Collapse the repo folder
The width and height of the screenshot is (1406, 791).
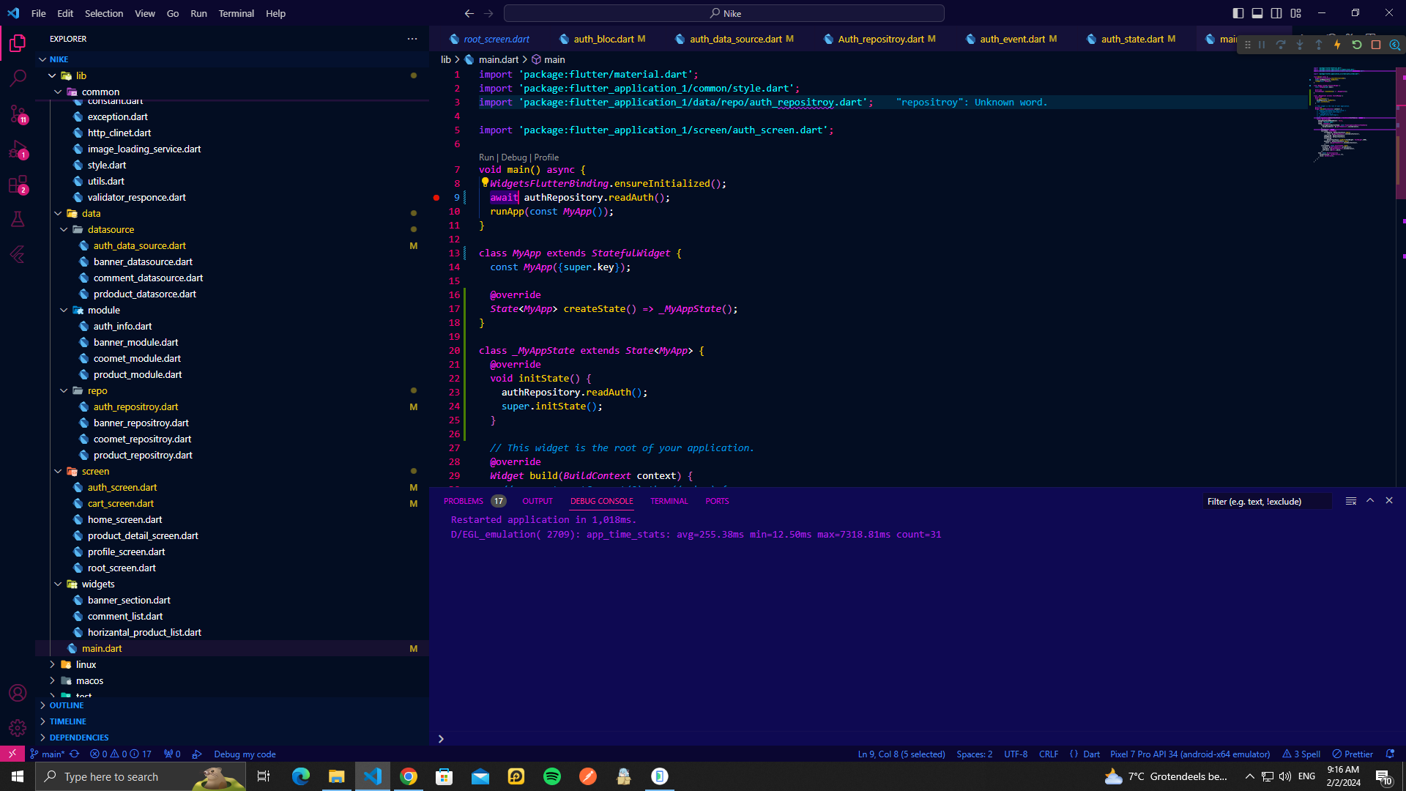(x=64, y=390)
